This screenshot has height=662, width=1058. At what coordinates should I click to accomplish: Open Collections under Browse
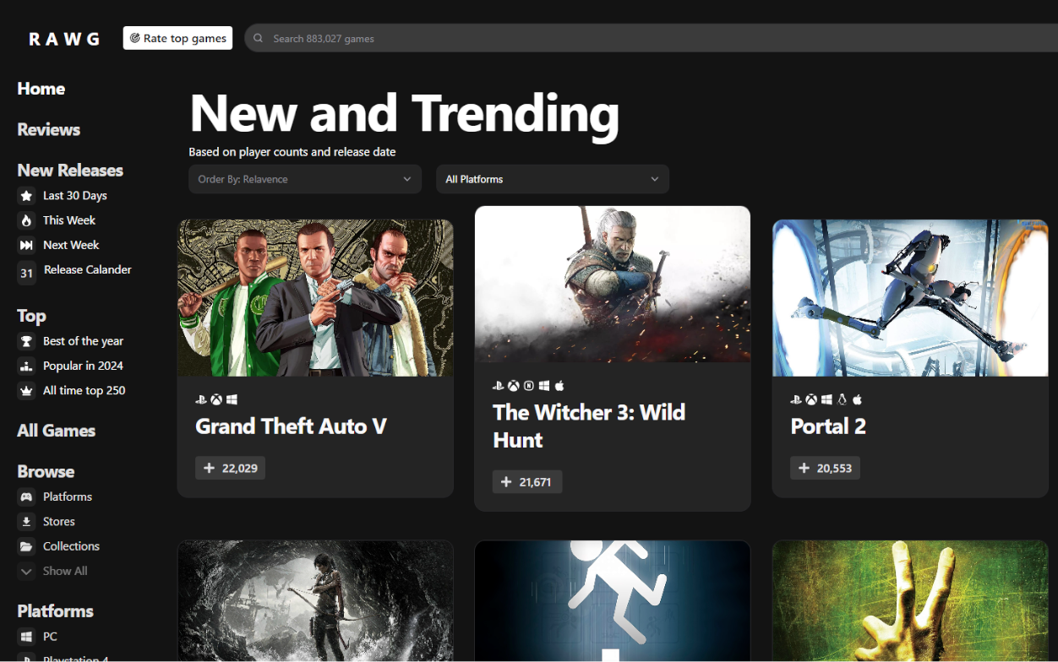pos(71,546)
